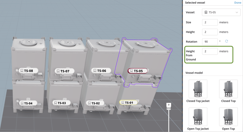Click the Rotation input field showing 90
Image resolution: width=243 pixels, height=132 pixels.
[x=210, y=42]
